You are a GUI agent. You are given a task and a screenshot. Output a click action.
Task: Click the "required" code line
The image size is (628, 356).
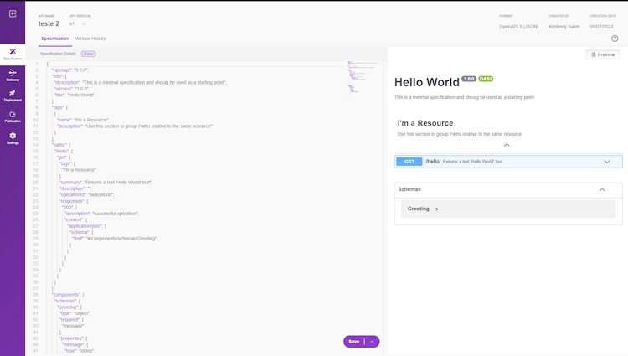coord(72,319)
